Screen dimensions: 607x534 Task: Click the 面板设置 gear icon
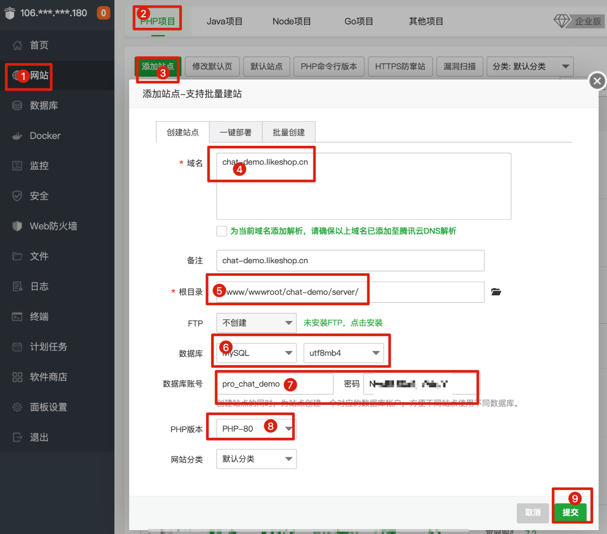(x=17, y=407)
